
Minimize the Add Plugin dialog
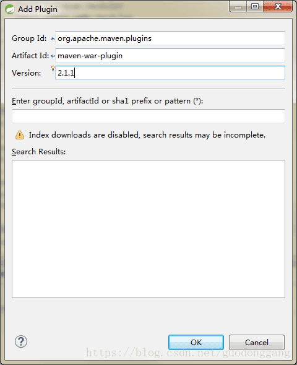pos(238,6)
